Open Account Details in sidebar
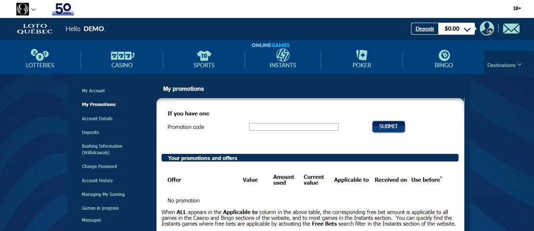534x231 pixels. [97, 118]
